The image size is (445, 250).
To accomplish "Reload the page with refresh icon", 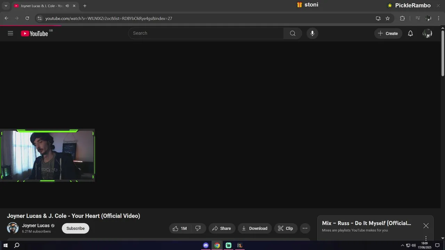I will pyautogui.click(x=27, y=18).
